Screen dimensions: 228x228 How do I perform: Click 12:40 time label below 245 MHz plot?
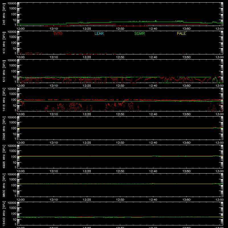tap(153, 29)
